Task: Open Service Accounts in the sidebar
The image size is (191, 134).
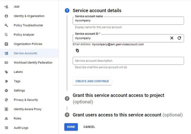Action: (x=26, y=53)
